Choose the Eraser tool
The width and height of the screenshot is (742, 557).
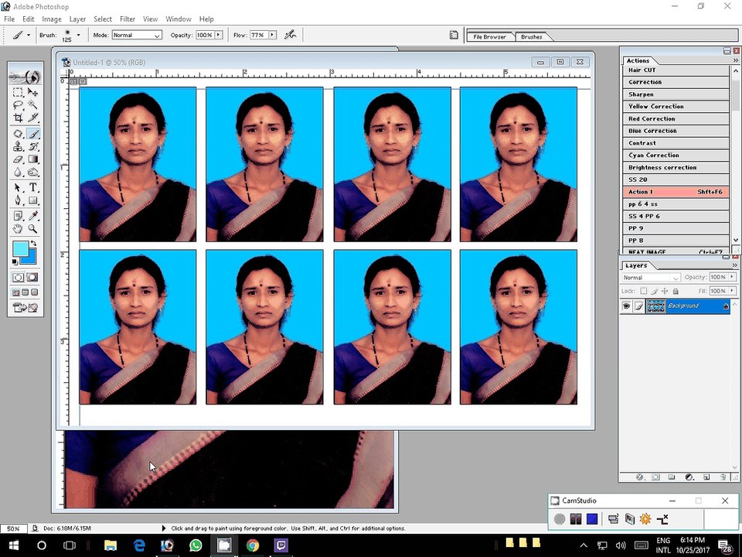click(x=18, y=159)
